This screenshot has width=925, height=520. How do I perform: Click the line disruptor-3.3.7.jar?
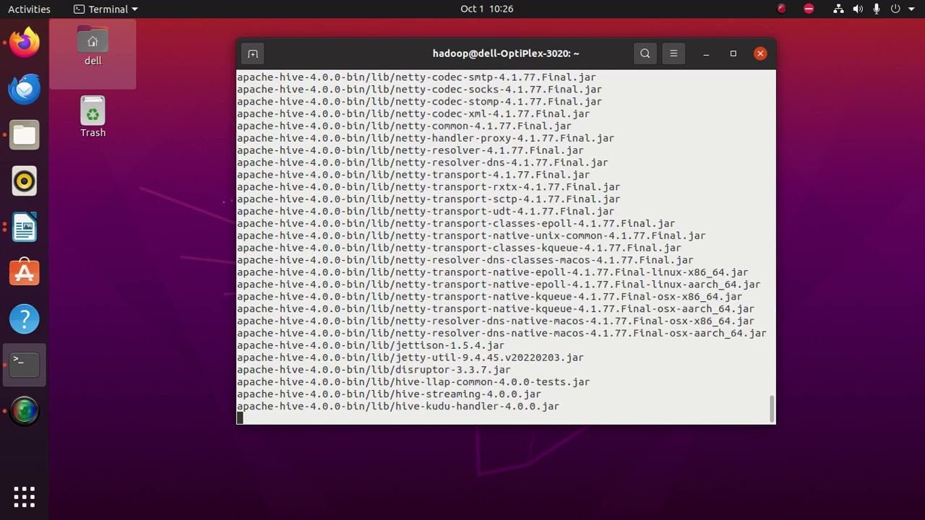coord(374,370)
